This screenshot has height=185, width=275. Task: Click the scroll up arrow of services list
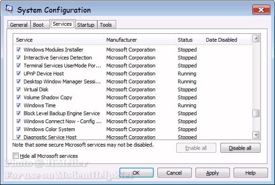256,38
